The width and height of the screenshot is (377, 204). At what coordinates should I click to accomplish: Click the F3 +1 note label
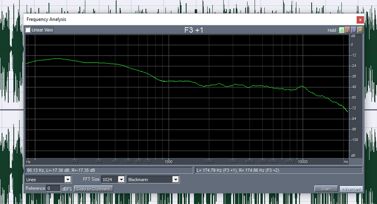tap(193, 30)
